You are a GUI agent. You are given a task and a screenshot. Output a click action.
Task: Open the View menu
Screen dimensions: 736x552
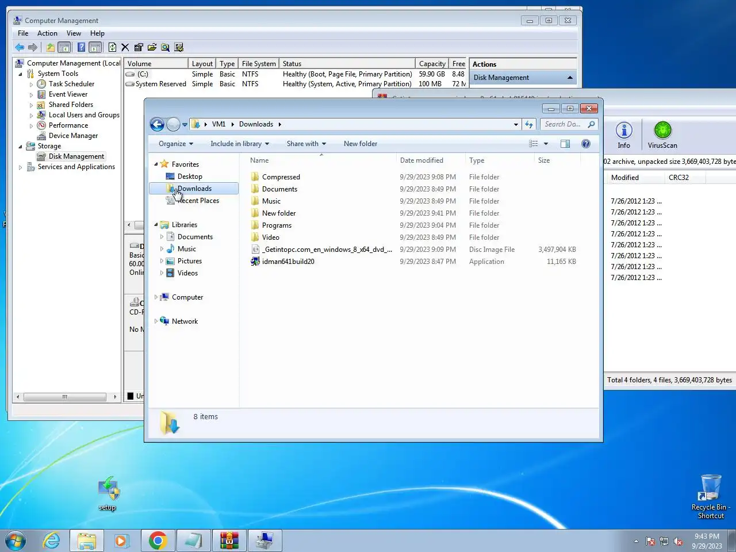(74, 33)
